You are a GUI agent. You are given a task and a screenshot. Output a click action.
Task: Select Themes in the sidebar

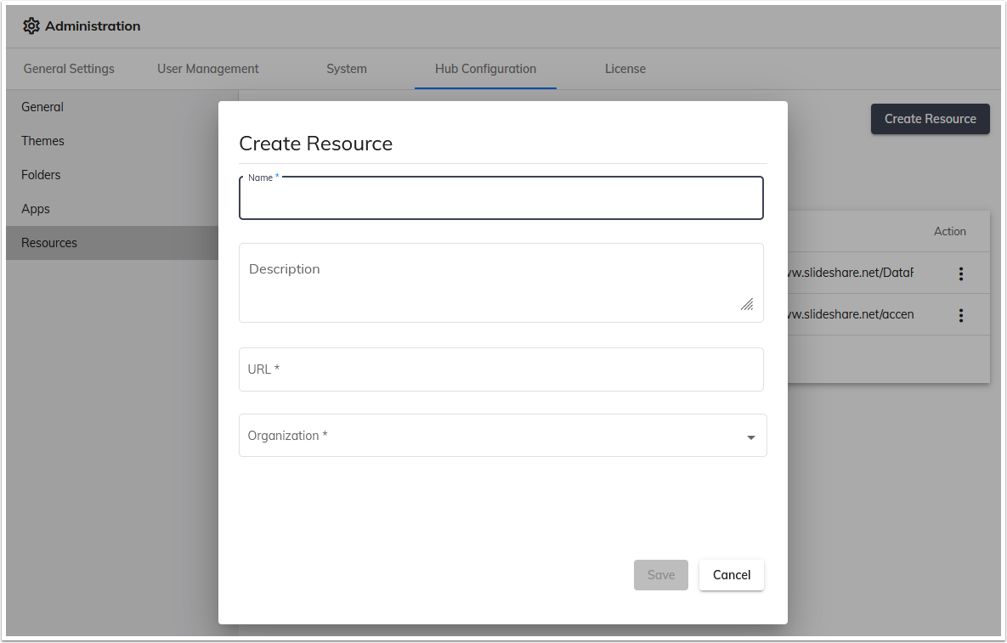(42, 141)
